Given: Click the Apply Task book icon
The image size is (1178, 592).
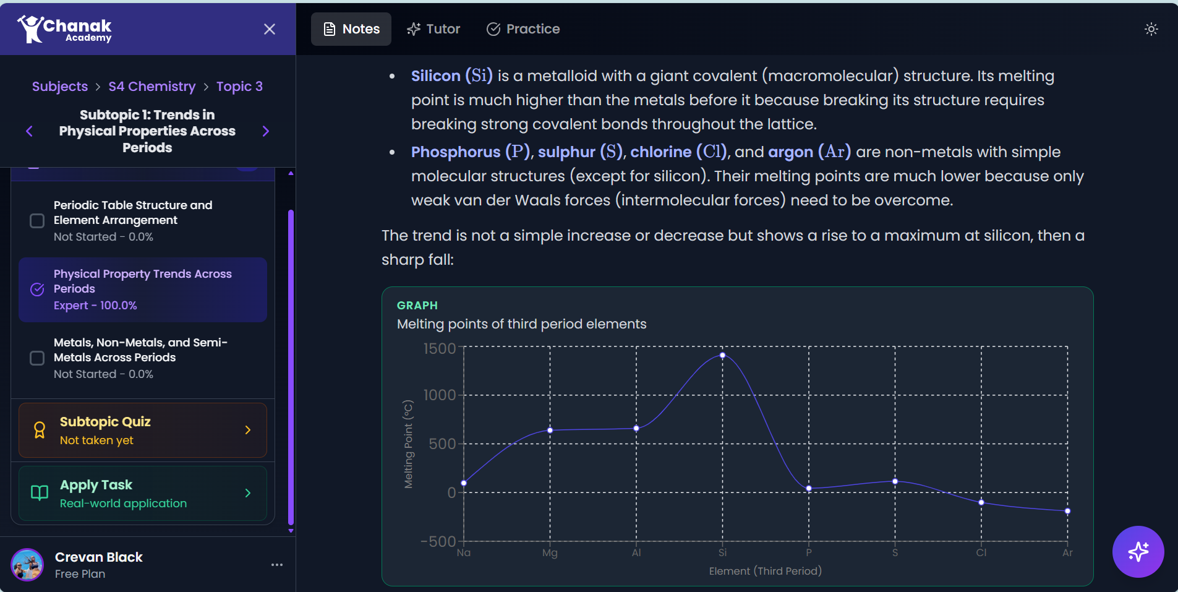Looking at the screenshot, I should tap(38, 493).
